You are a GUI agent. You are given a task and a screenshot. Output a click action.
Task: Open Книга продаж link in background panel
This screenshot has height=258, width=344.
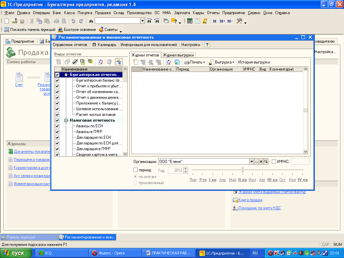250,200
